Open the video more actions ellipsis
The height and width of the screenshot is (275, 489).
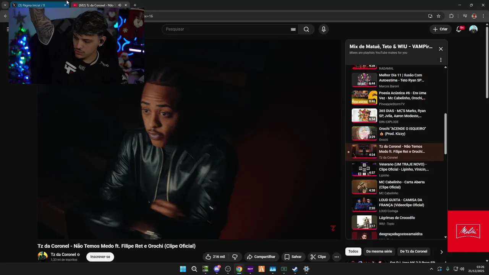pyautogui.click(x=337, y=257)
